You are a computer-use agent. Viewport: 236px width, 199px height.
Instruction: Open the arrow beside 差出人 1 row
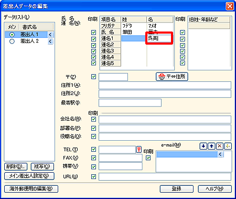click(50, 35)
